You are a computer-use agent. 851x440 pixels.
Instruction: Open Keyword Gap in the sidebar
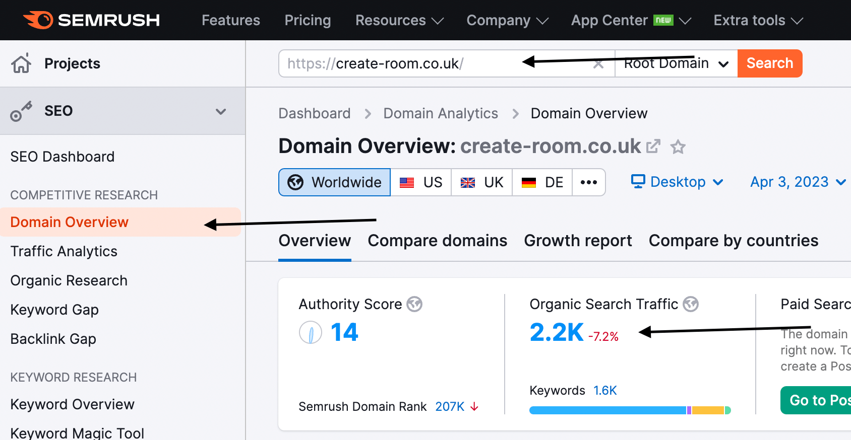[x=54, y=310]
